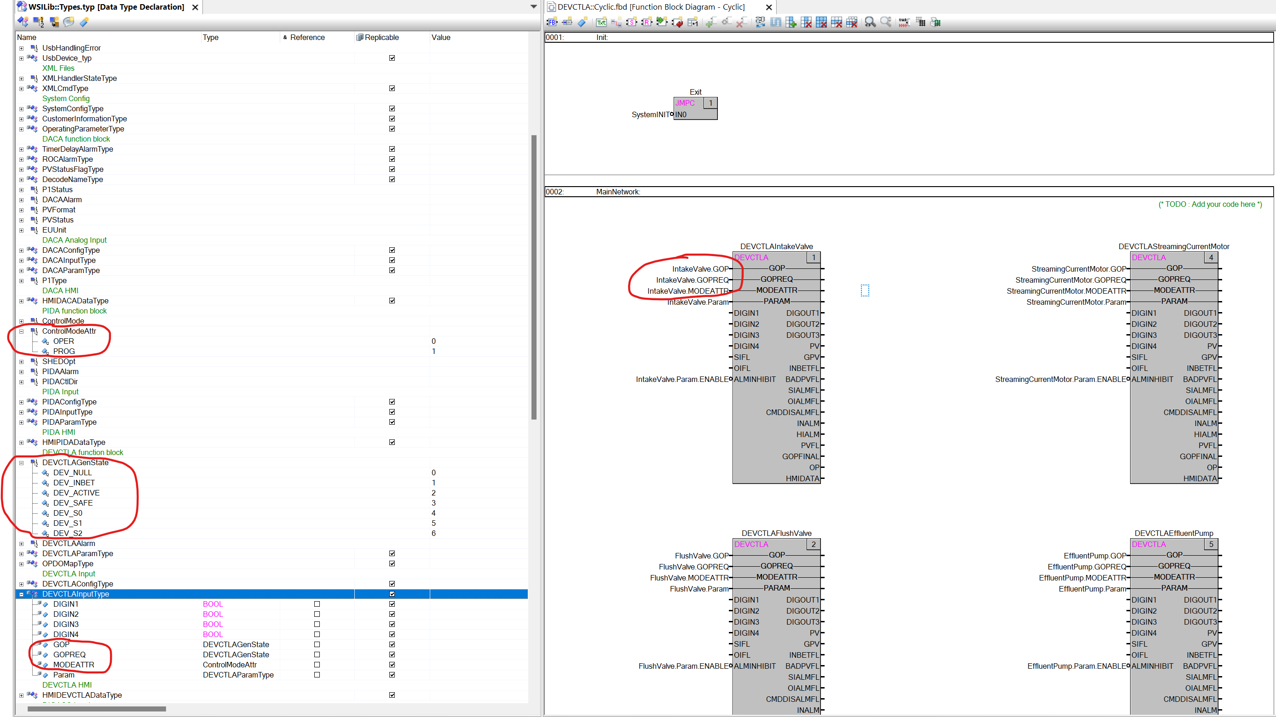Click the Type column header
Image resolution: width=1276 pixels, height=717 pixels.
[211, 37]
